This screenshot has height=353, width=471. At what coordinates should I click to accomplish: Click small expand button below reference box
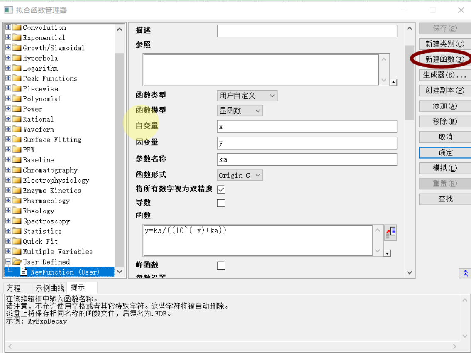[x=393, y=82]
